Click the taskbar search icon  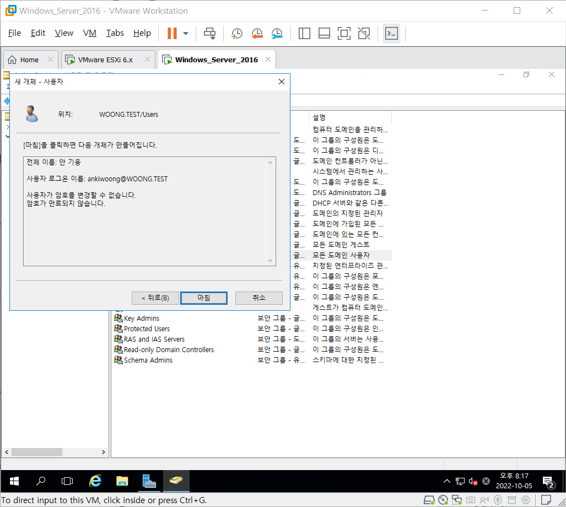pos(41,481)
